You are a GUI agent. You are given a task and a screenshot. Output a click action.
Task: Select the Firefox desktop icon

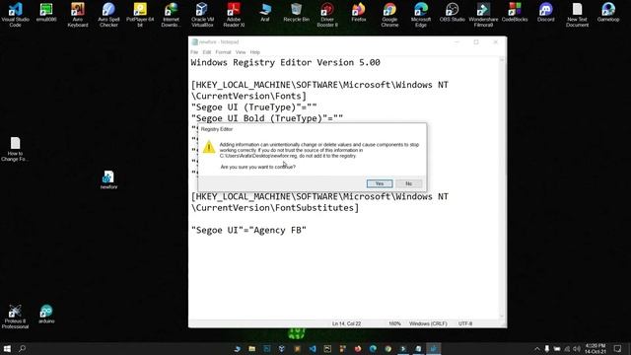[359, 12]
